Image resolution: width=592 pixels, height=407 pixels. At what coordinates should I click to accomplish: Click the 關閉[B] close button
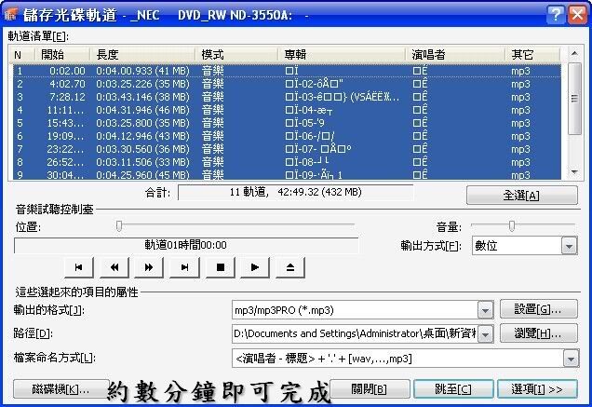[x=370, y=389]
